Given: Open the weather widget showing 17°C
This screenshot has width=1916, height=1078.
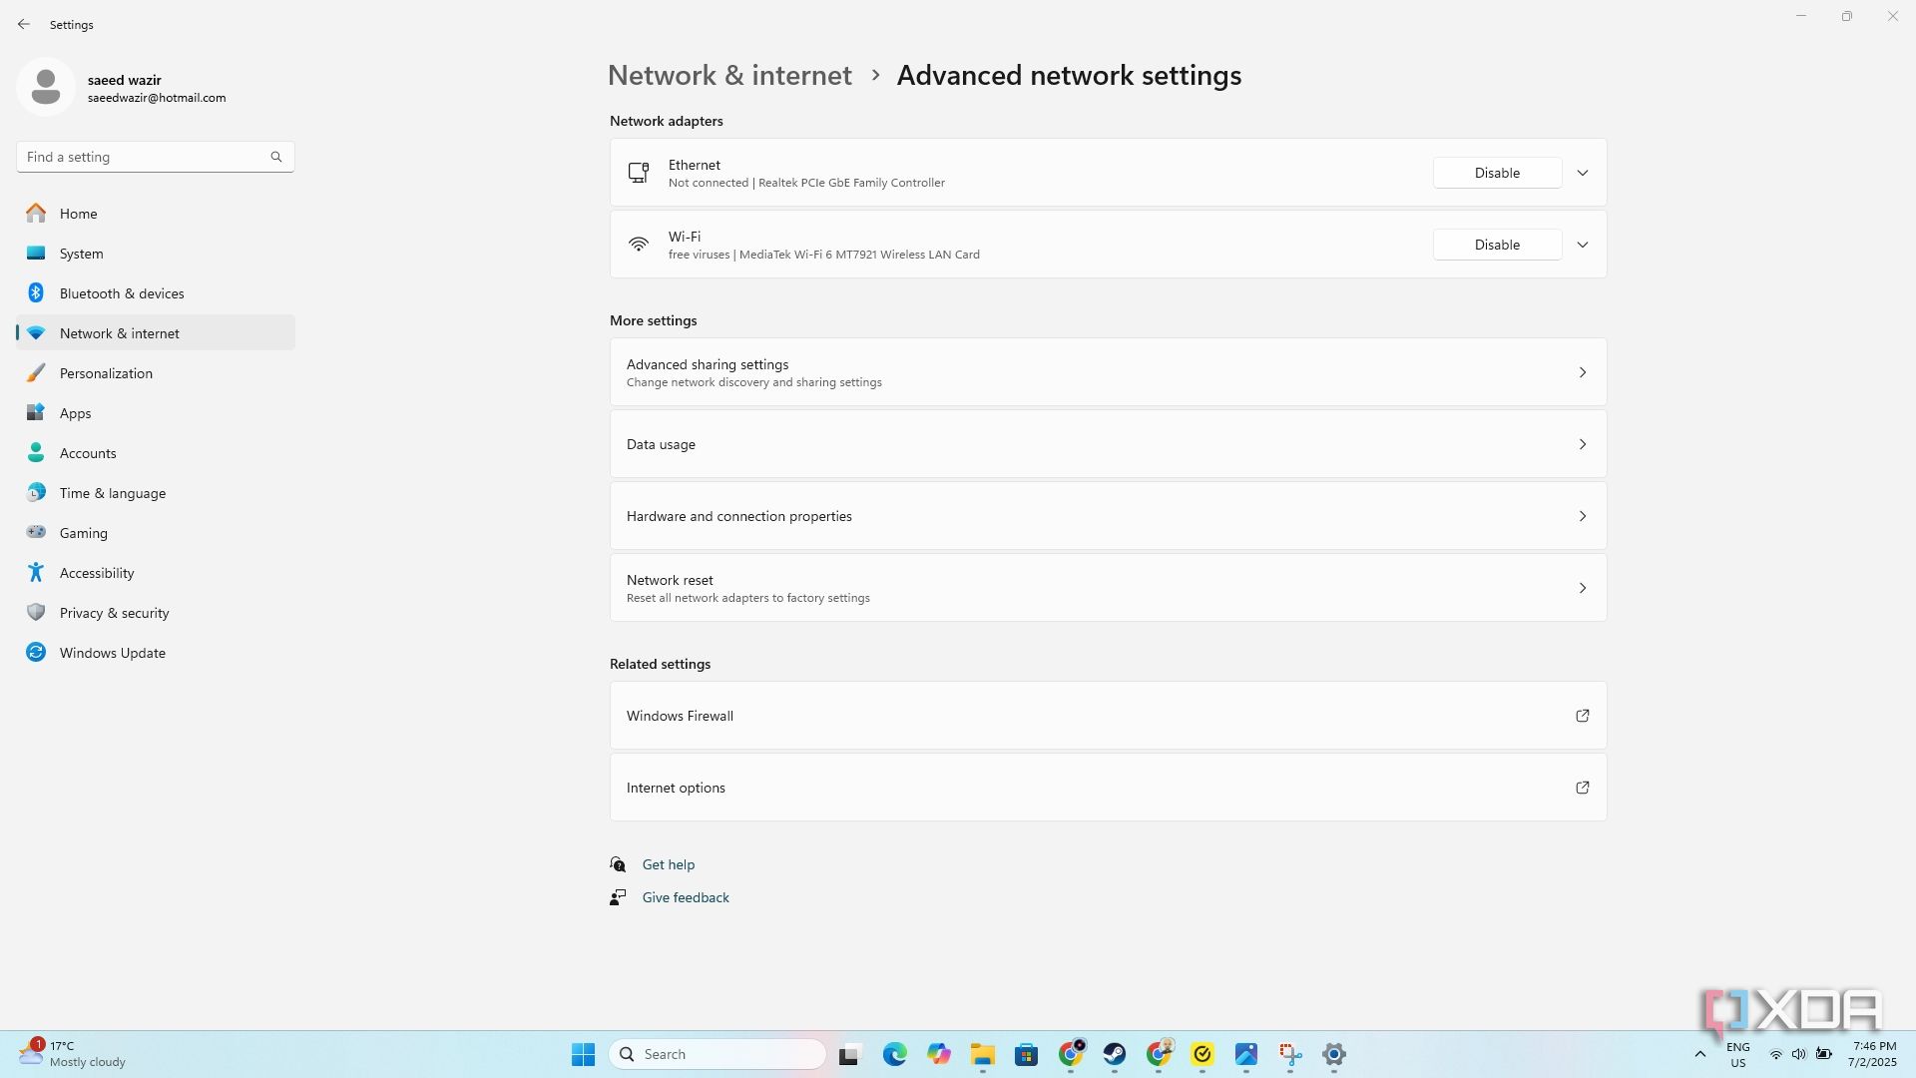Looking at the screenshot, I should (x=73, y=1054).
